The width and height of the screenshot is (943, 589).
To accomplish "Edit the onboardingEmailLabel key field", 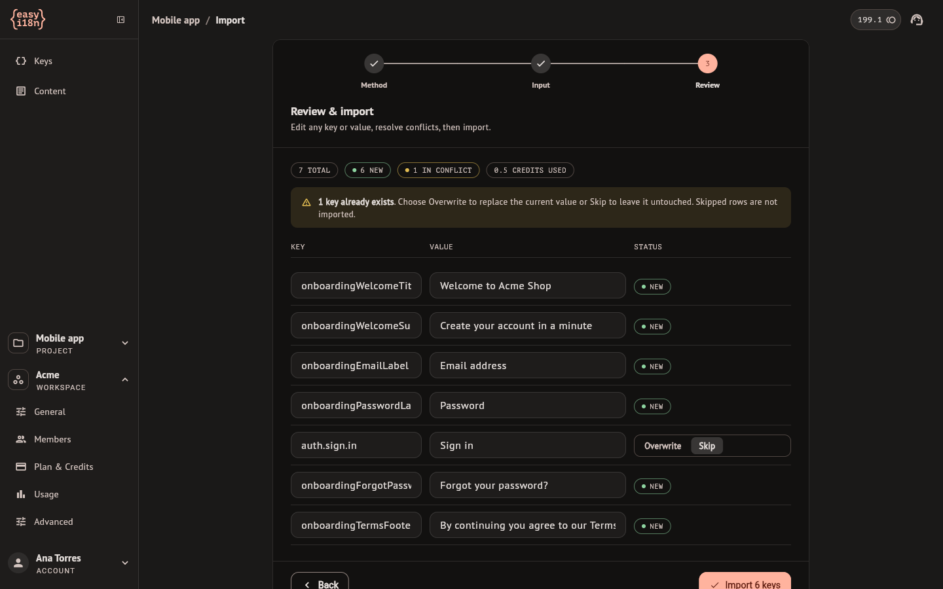I will pyautogui.click(x=356, y=365).
